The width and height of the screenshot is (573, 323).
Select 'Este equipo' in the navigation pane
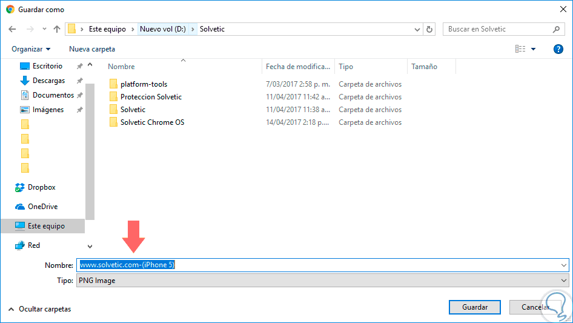pos(42,226)
